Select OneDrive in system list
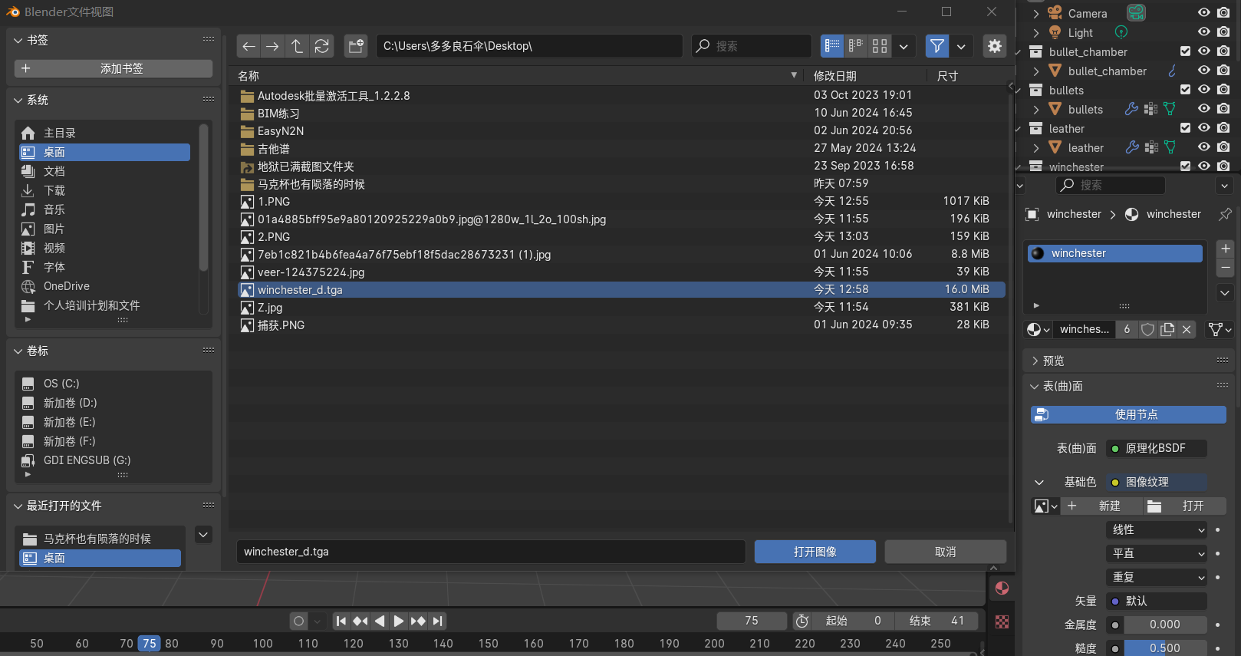This screenshot has width=1241, height=656. coord(104,286)
